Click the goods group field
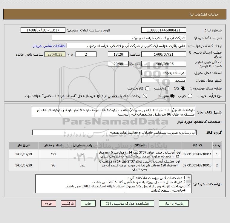230x223 pixels. (114, 132)
